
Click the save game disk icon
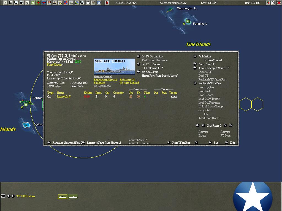(x=5, y=3)
